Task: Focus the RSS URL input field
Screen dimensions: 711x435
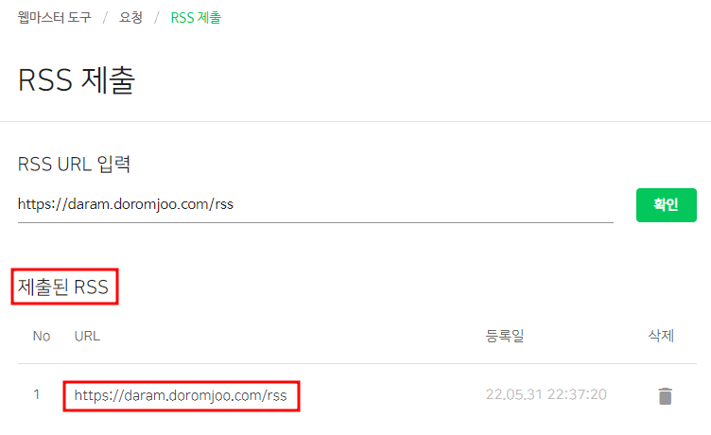Action: [x=315, y=204]
